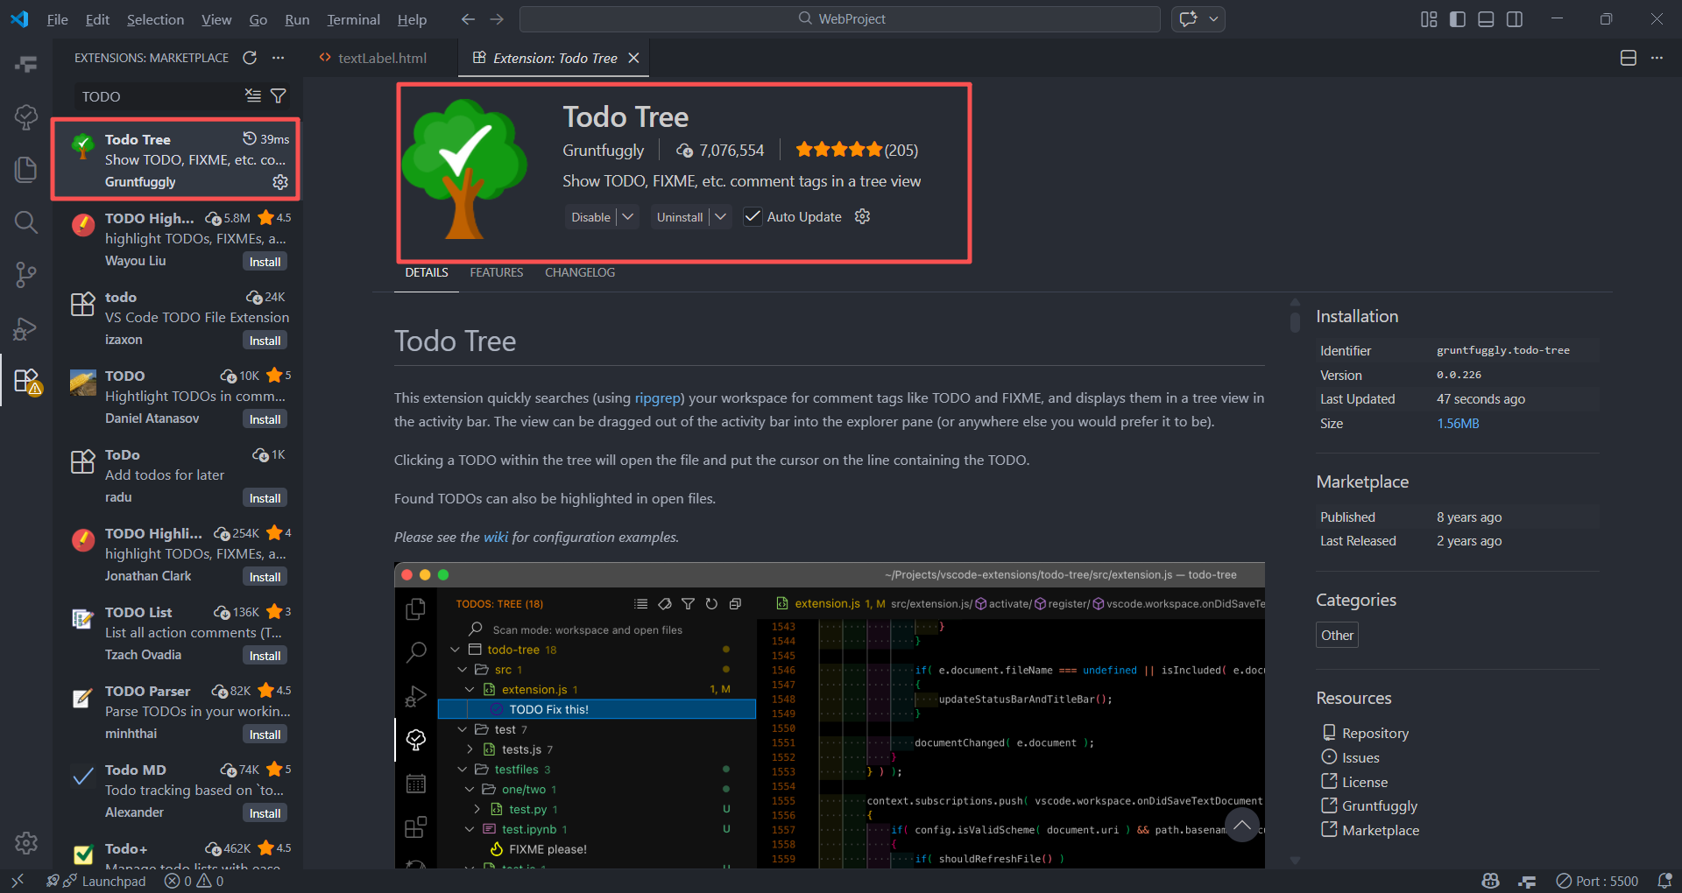Open Todo Tree list item manage gear
The image size is (1682, 893).
(x=280, y=182)
